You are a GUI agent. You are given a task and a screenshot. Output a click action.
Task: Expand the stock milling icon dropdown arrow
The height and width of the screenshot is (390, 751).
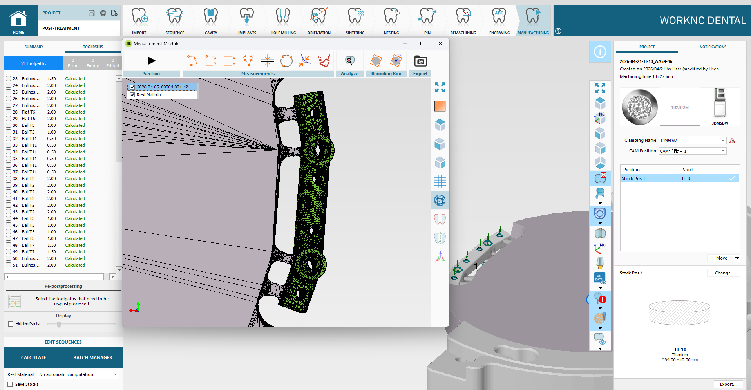pyautogui.click(x=600, y=328)
